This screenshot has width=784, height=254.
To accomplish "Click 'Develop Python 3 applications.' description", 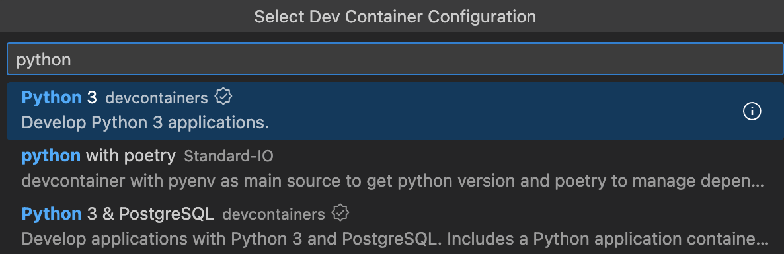I will tap(145, 123).
